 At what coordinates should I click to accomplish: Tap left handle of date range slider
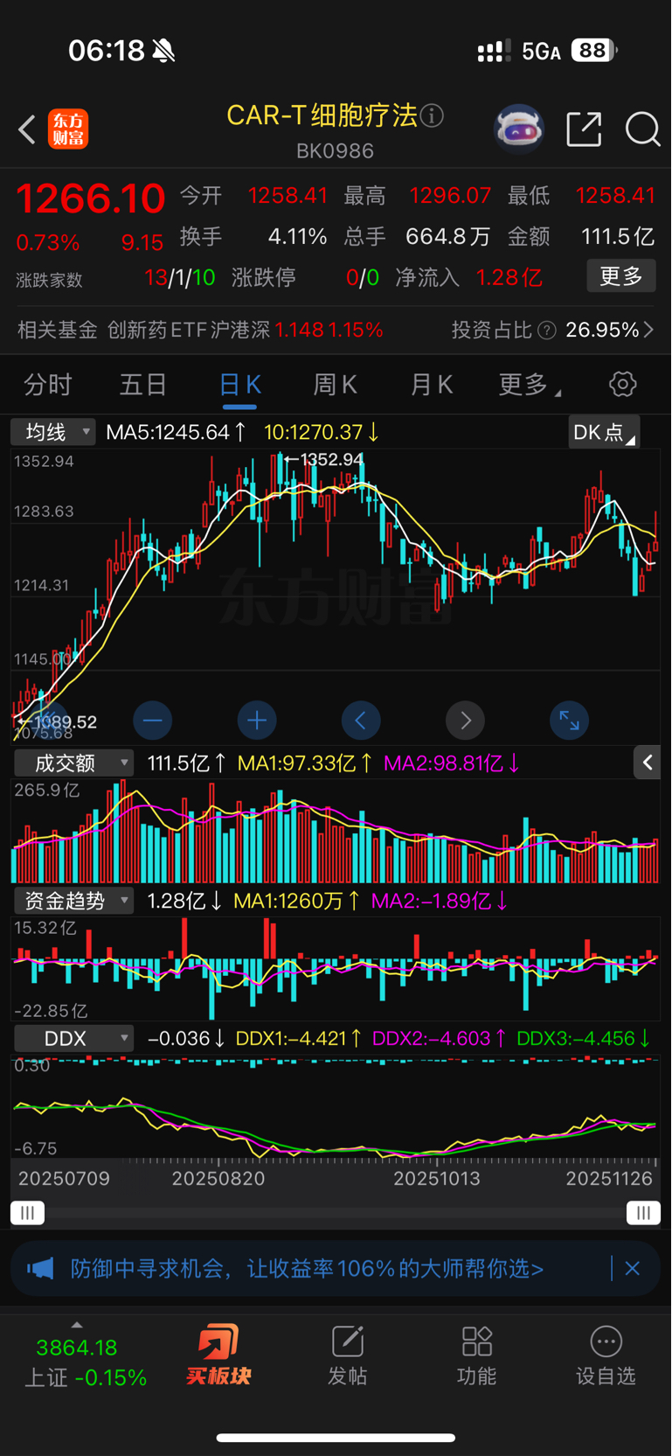[27, 1213]
